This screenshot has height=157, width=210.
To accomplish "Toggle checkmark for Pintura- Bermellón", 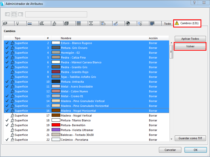I will pyautogui.click(x=7, y=125).
